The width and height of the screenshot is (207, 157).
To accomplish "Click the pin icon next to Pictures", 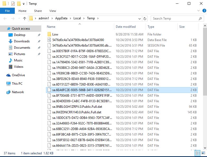I will pos(39,54).
